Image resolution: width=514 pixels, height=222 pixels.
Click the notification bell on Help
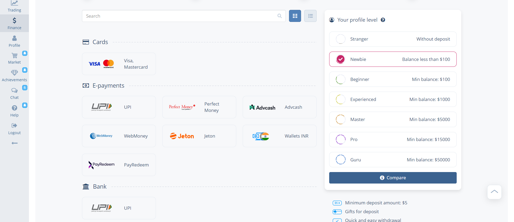[x=25, y=105]
